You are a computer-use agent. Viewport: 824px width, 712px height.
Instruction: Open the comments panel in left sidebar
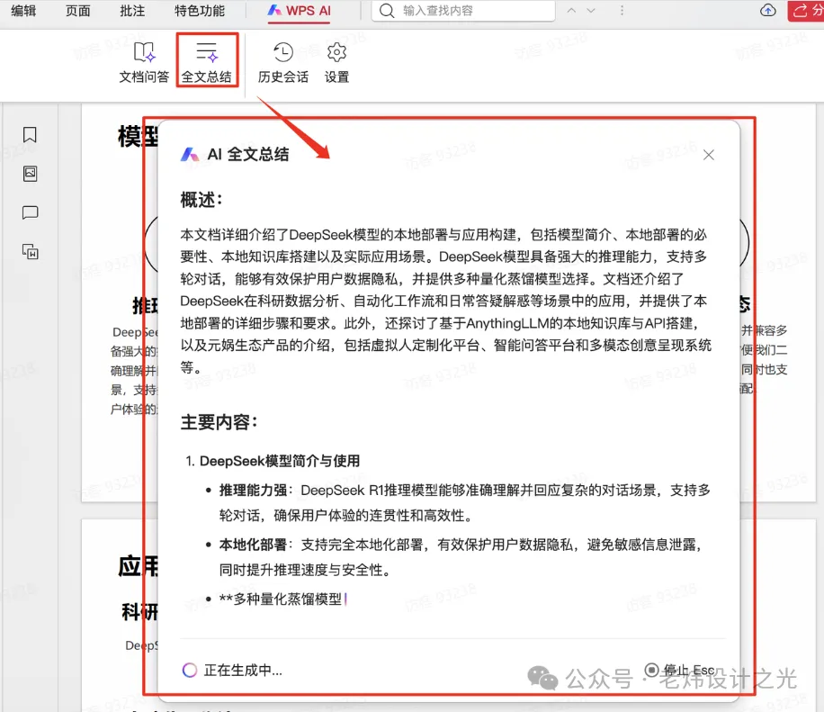30,212
